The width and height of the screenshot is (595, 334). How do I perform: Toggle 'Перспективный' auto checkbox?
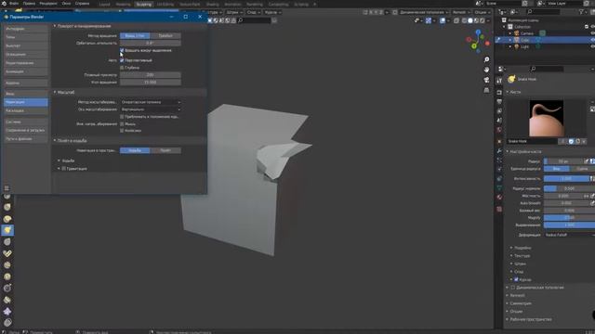[122, 60]
